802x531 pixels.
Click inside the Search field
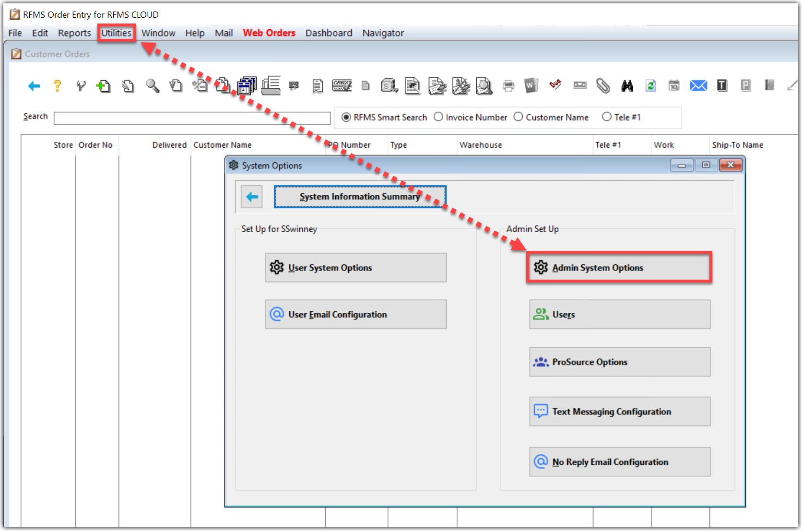click(192, 118)
